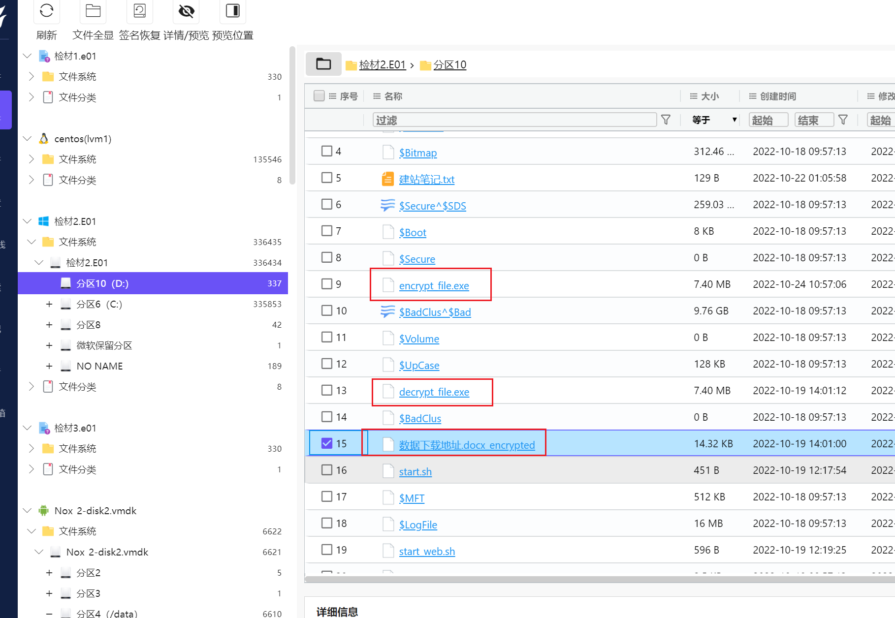This screenshot has width=895, height=618.
Task: Expand the NO NAME partition
Action: (x=49, y=366)
